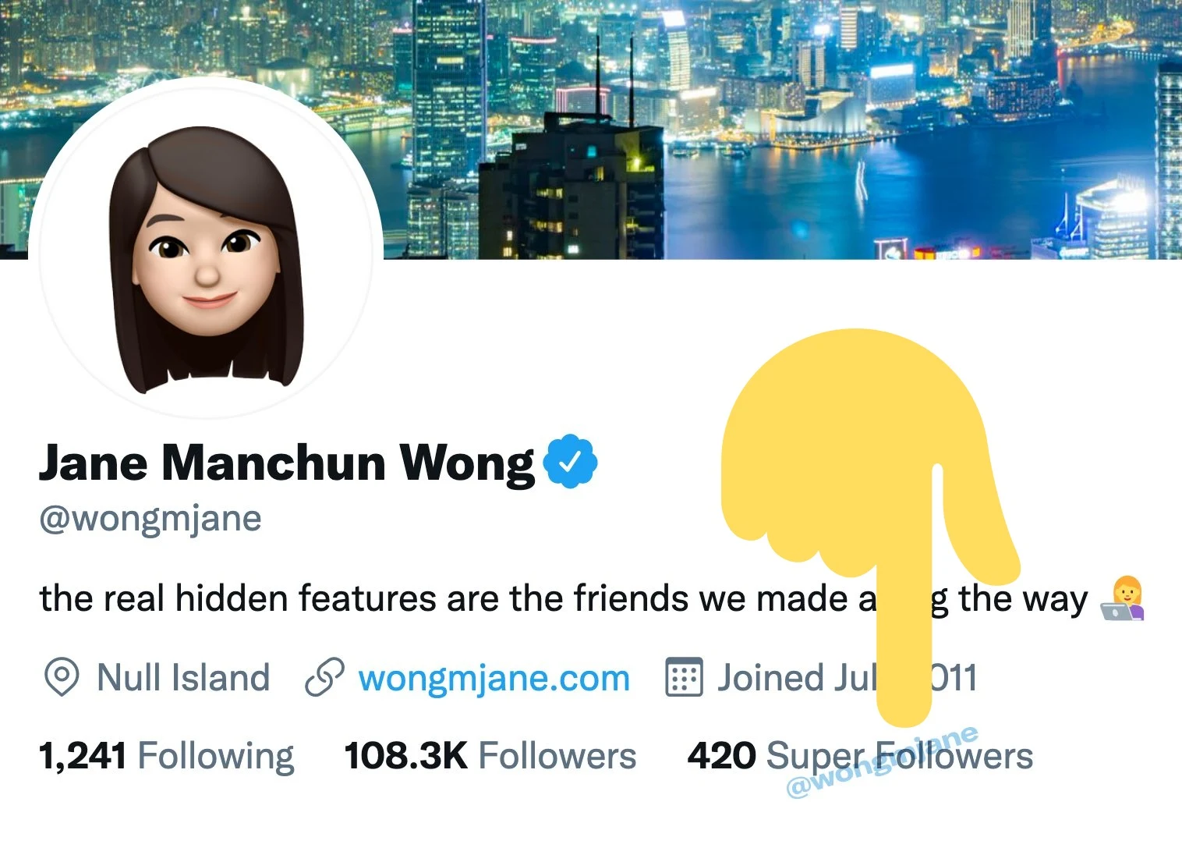Image resolution: width=1182 pixels, height=855 pixels.
Task: Click the blue verified checkmark badge
Action: 570,461
